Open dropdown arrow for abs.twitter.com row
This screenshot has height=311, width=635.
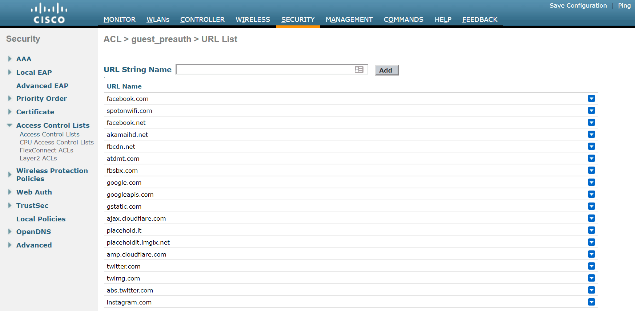(x=591, y=290)
